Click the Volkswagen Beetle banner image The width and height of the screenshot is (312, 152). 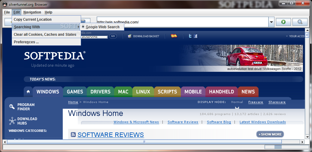click(x=241, y=58)
